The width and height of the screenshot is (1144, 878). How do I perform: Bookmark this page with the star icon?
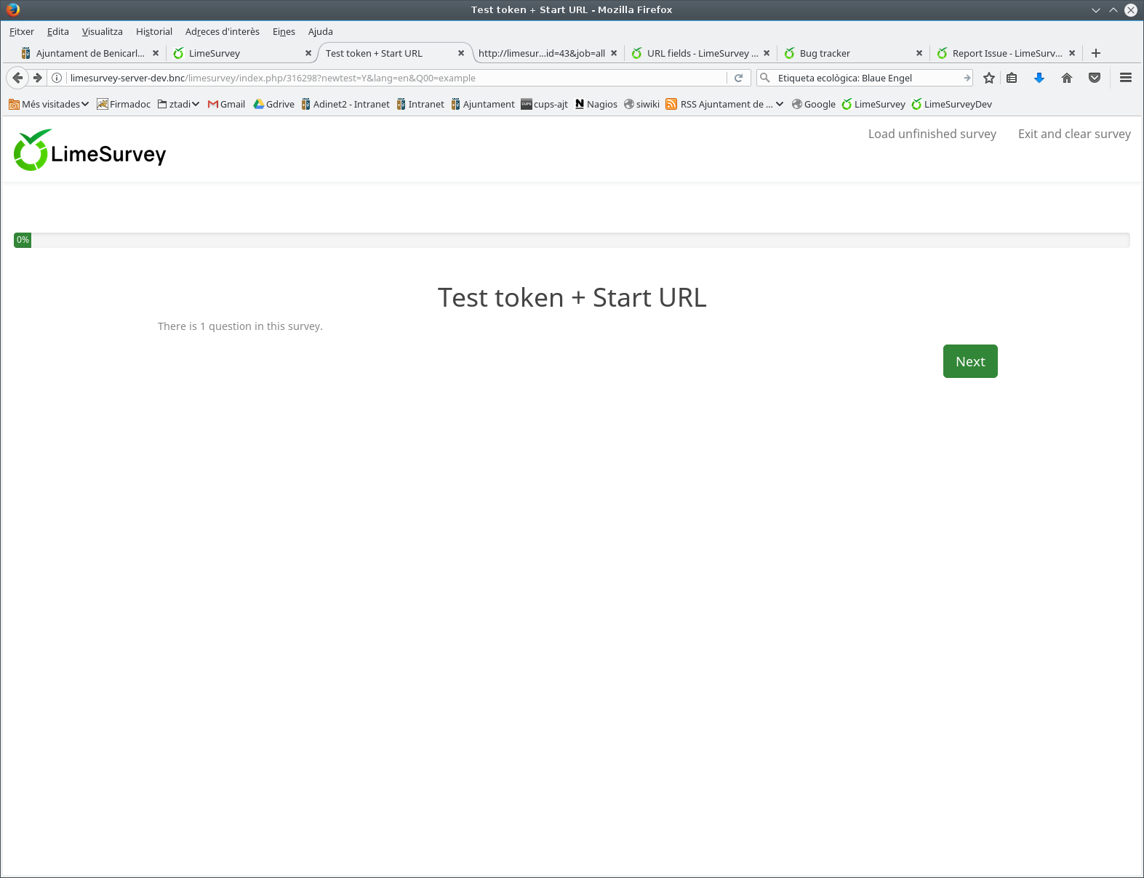[988, 78]
